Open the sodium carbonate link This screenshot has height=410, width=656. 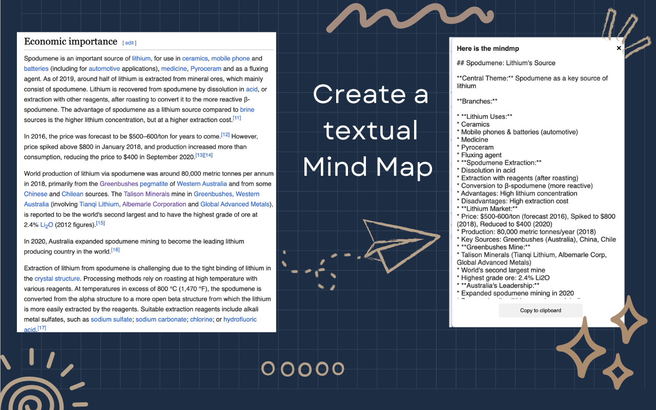tap(161, 320)
